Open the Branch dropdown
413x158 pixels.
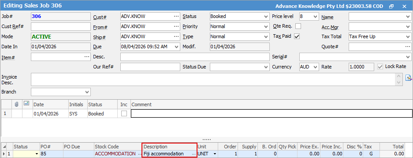pos(87,92)
